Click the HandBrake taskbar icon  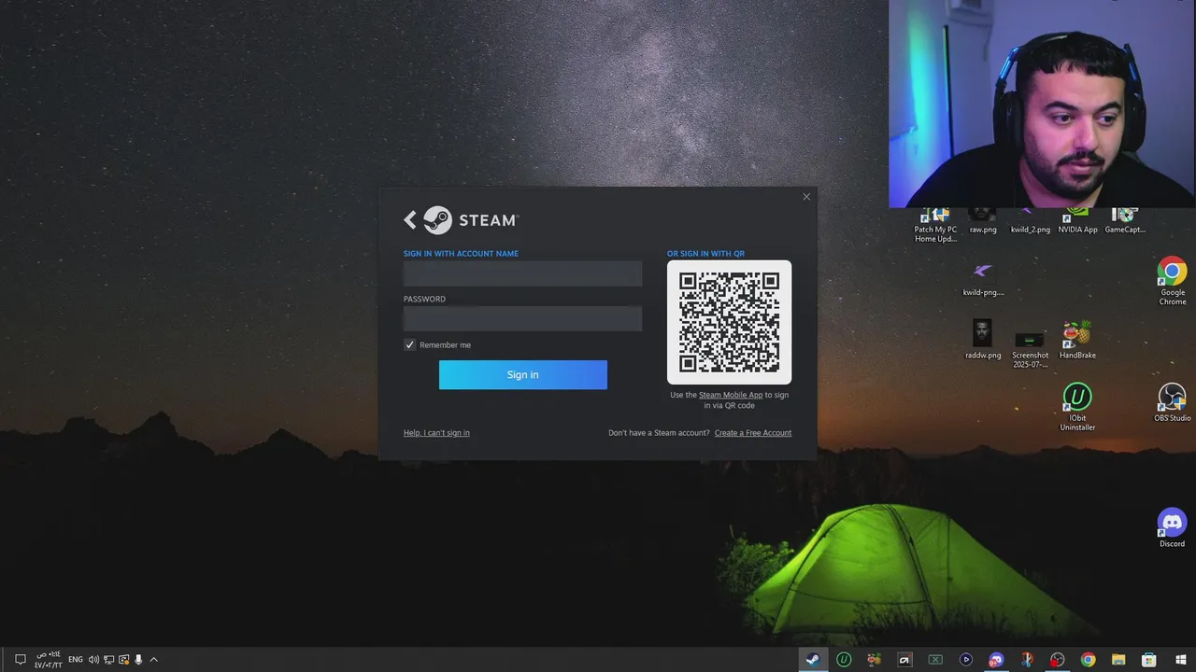874,660
